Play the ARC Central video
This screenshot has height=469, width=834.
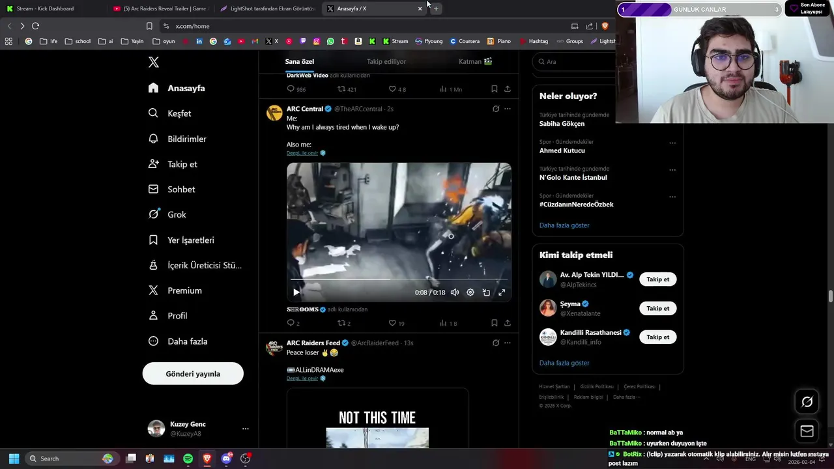pos(296,292)
